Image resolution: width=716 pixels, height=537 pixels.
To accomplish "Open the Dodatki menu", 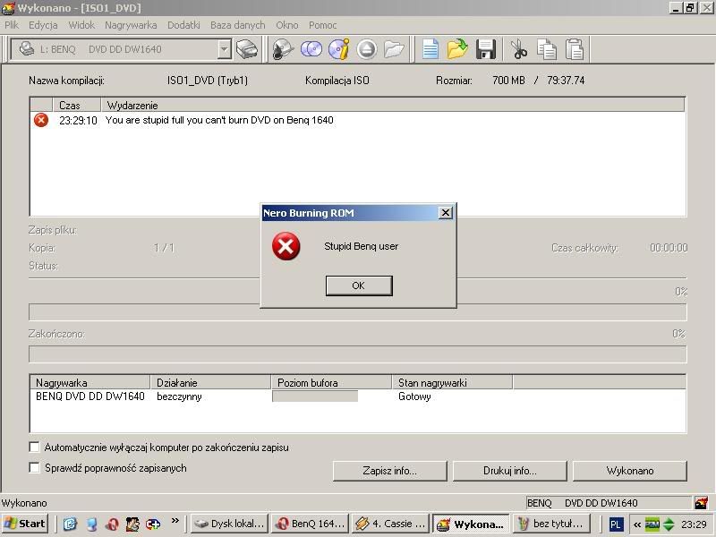I will (183, 25).
